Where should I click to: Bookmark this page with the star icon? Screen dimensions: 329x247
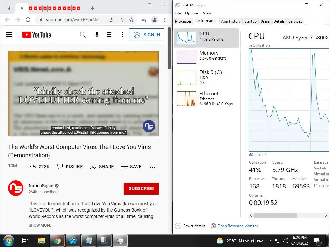tap(131, 20)
